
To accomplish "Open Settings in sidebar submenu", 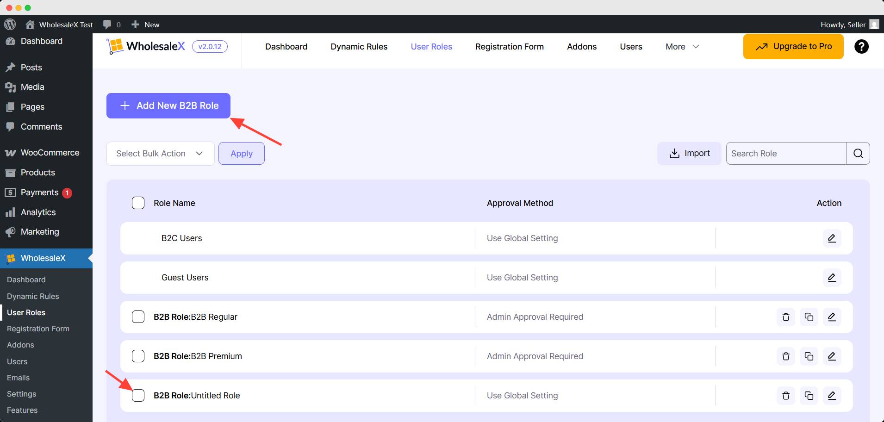I will pyautogui.click(x=21, y=394).
